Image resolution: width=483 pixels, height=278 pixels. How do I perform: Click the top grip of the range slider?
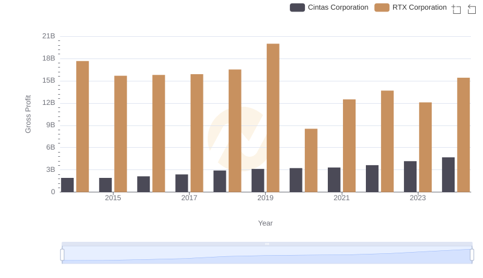click(x=267, y=244)
